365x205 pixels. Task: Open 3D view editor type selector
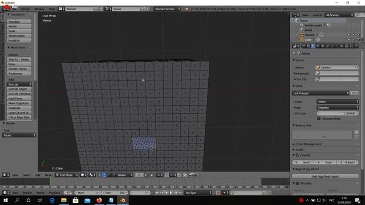coord(6,175)
